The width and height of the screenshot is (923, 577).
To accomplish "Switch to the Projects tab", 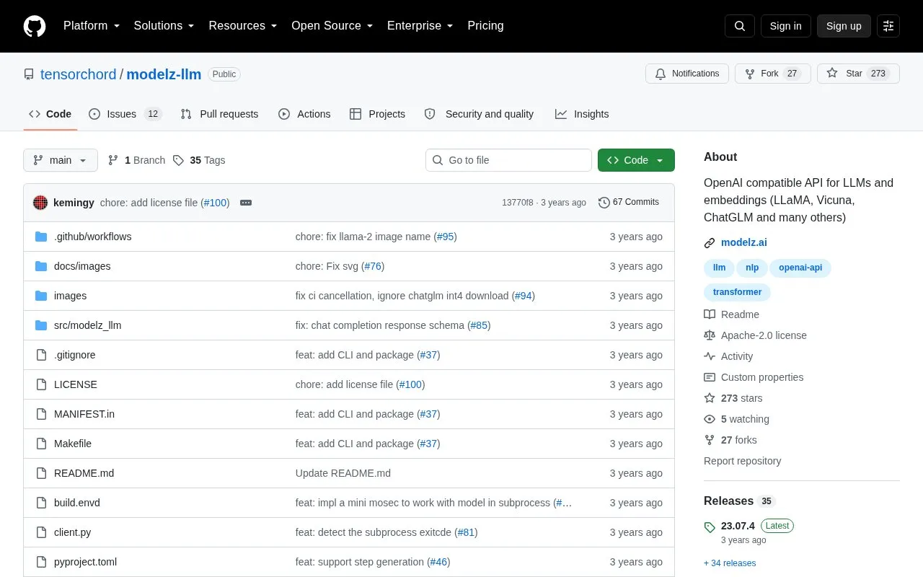I will click(377, 114).
